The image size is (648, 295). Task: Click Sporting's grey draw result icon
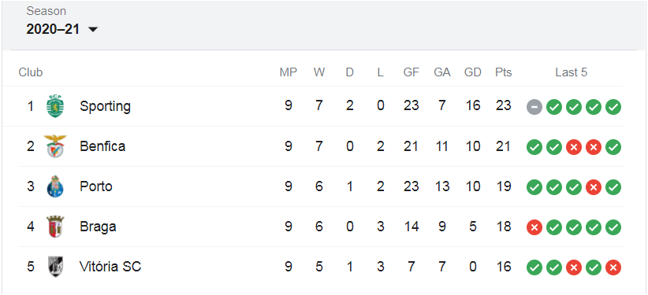click(x=534, y=107)
